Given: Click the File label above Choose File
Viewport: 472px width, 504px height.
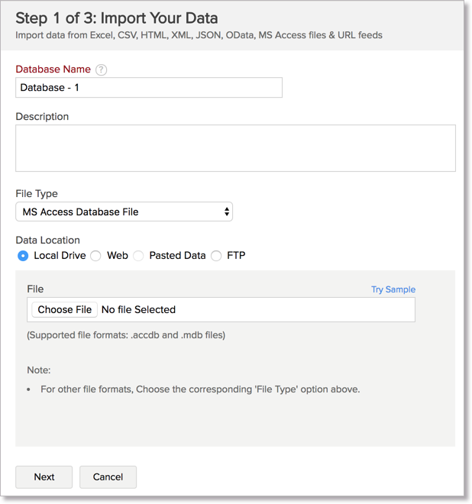Looking at the screenshot, I should pyautogui.click(x=35, y=289).
